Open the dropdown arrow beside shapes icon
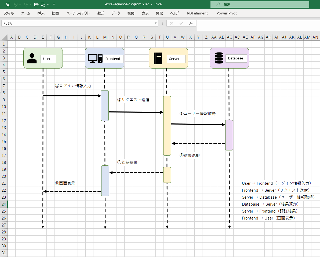The height and width of the screenshot is (257, 320). tap(48, 5)
